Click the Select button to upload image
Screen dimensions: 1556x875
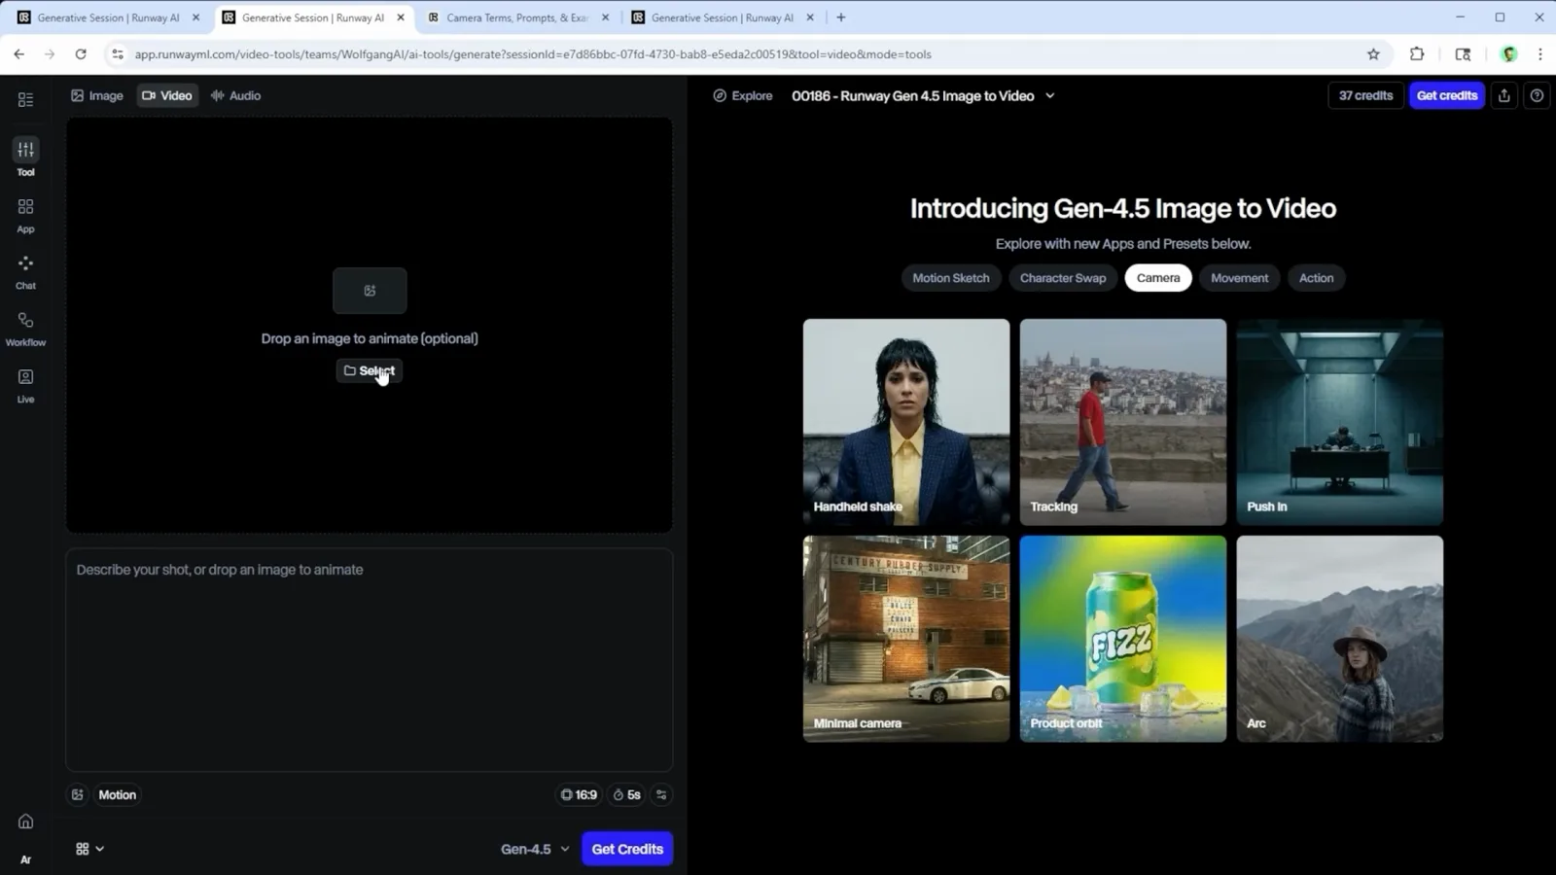click(x=370, y=370)
